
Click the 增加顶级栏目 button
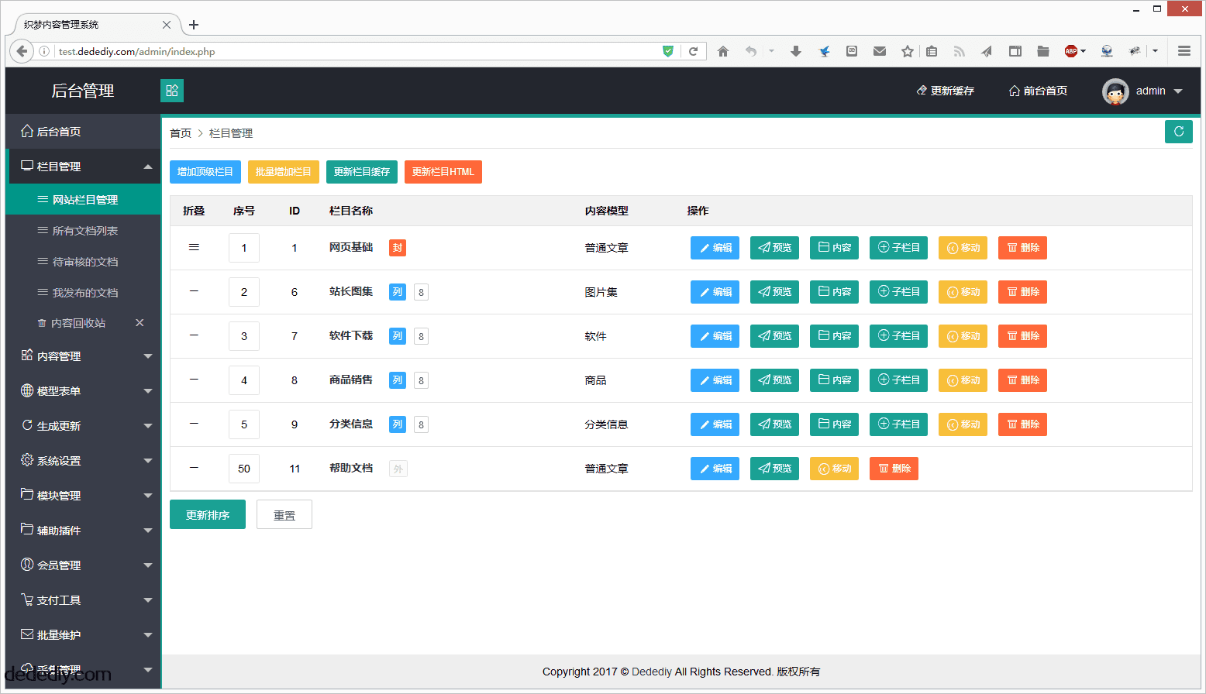205,172
